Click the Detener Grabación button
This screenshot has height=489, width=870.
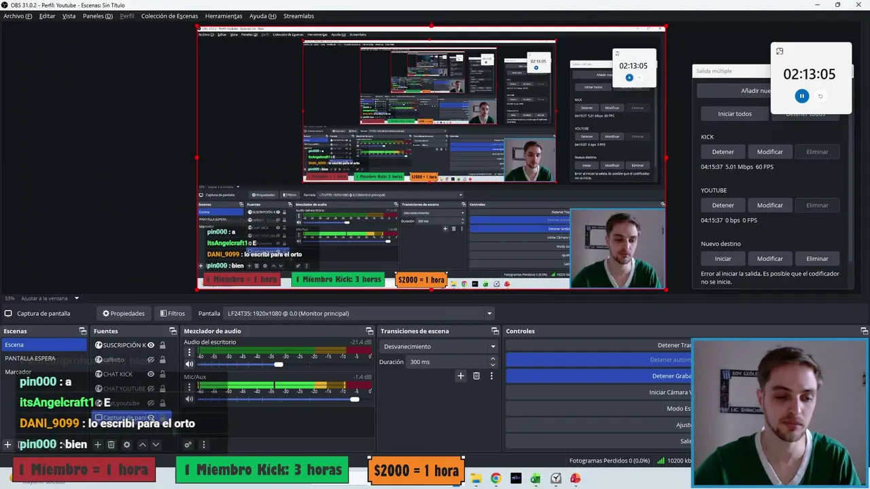[598, 376]
